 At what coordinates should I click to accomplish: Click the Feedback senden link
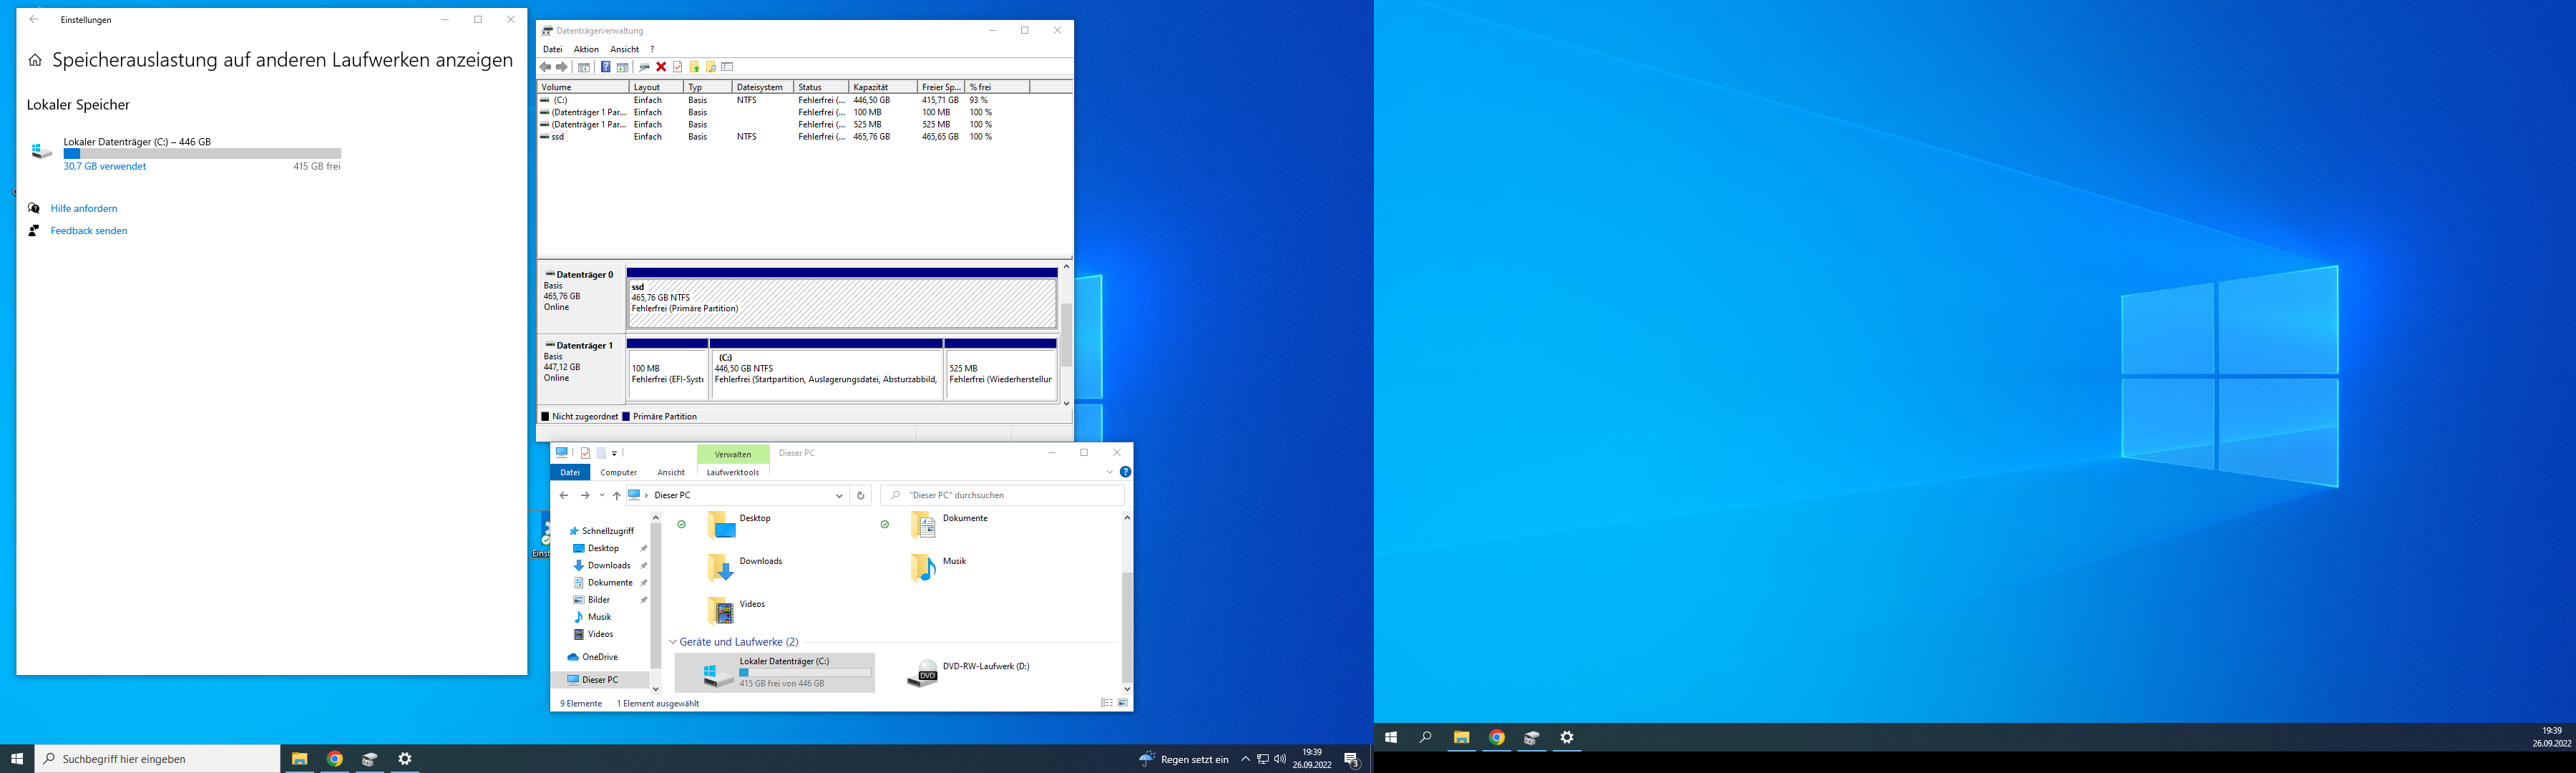(88, 230)
